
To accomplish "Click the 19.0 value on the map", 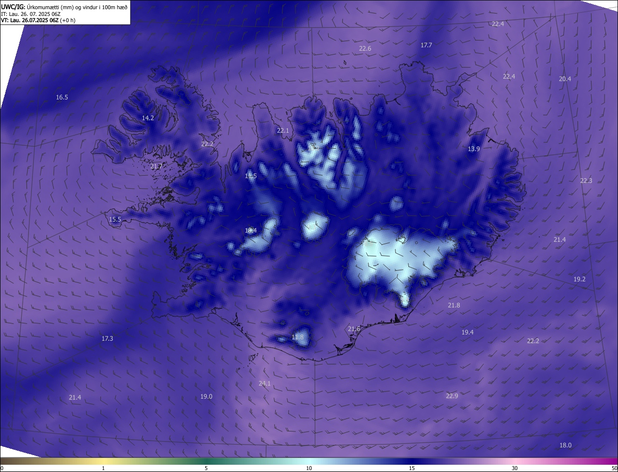I will (x=206, y=397).
